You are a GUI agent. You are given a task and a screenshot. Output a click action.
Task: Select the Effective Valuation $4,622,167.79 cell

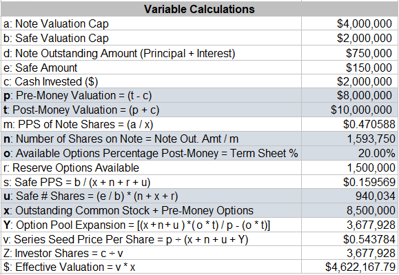click(x=349, y=267)
